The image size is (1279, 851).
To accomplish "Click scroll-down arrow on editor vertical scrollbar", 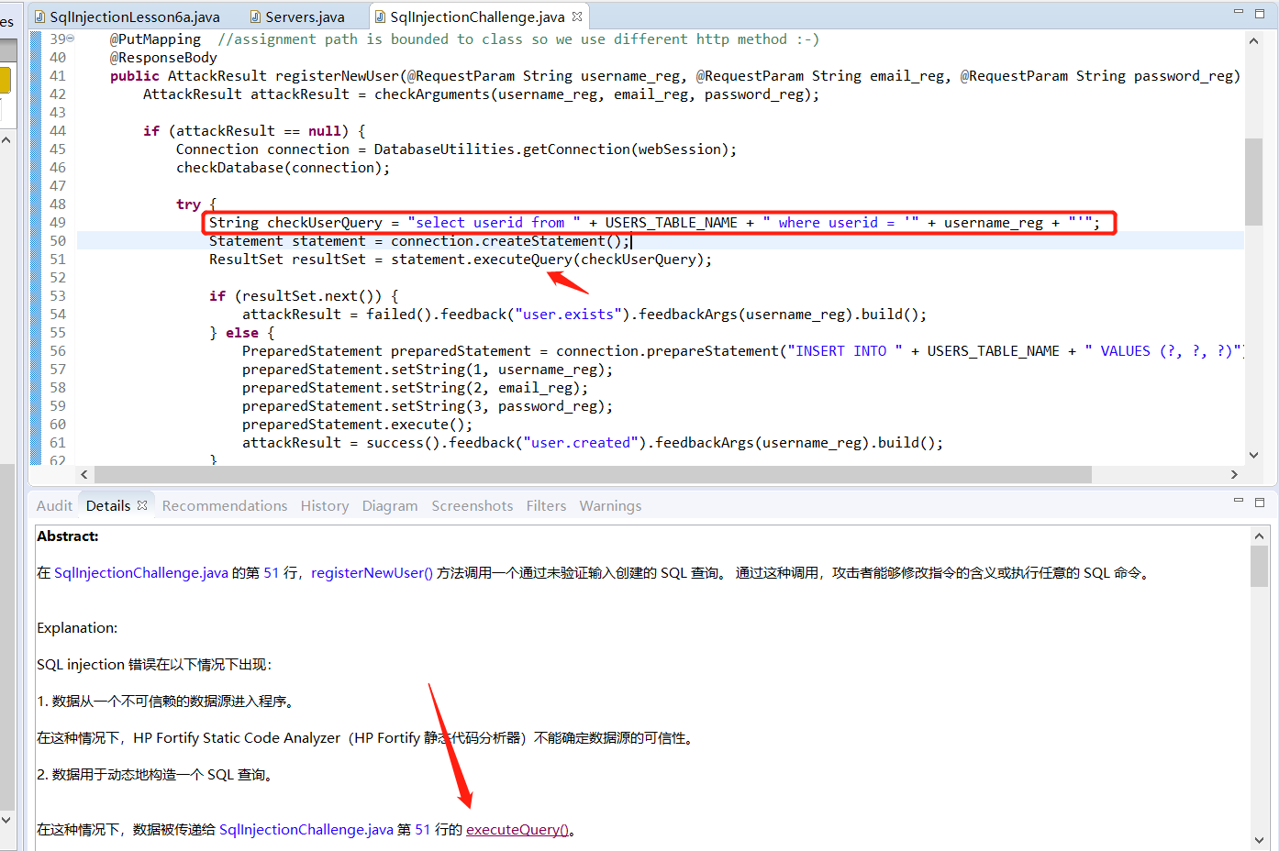I will (1253, 454).
